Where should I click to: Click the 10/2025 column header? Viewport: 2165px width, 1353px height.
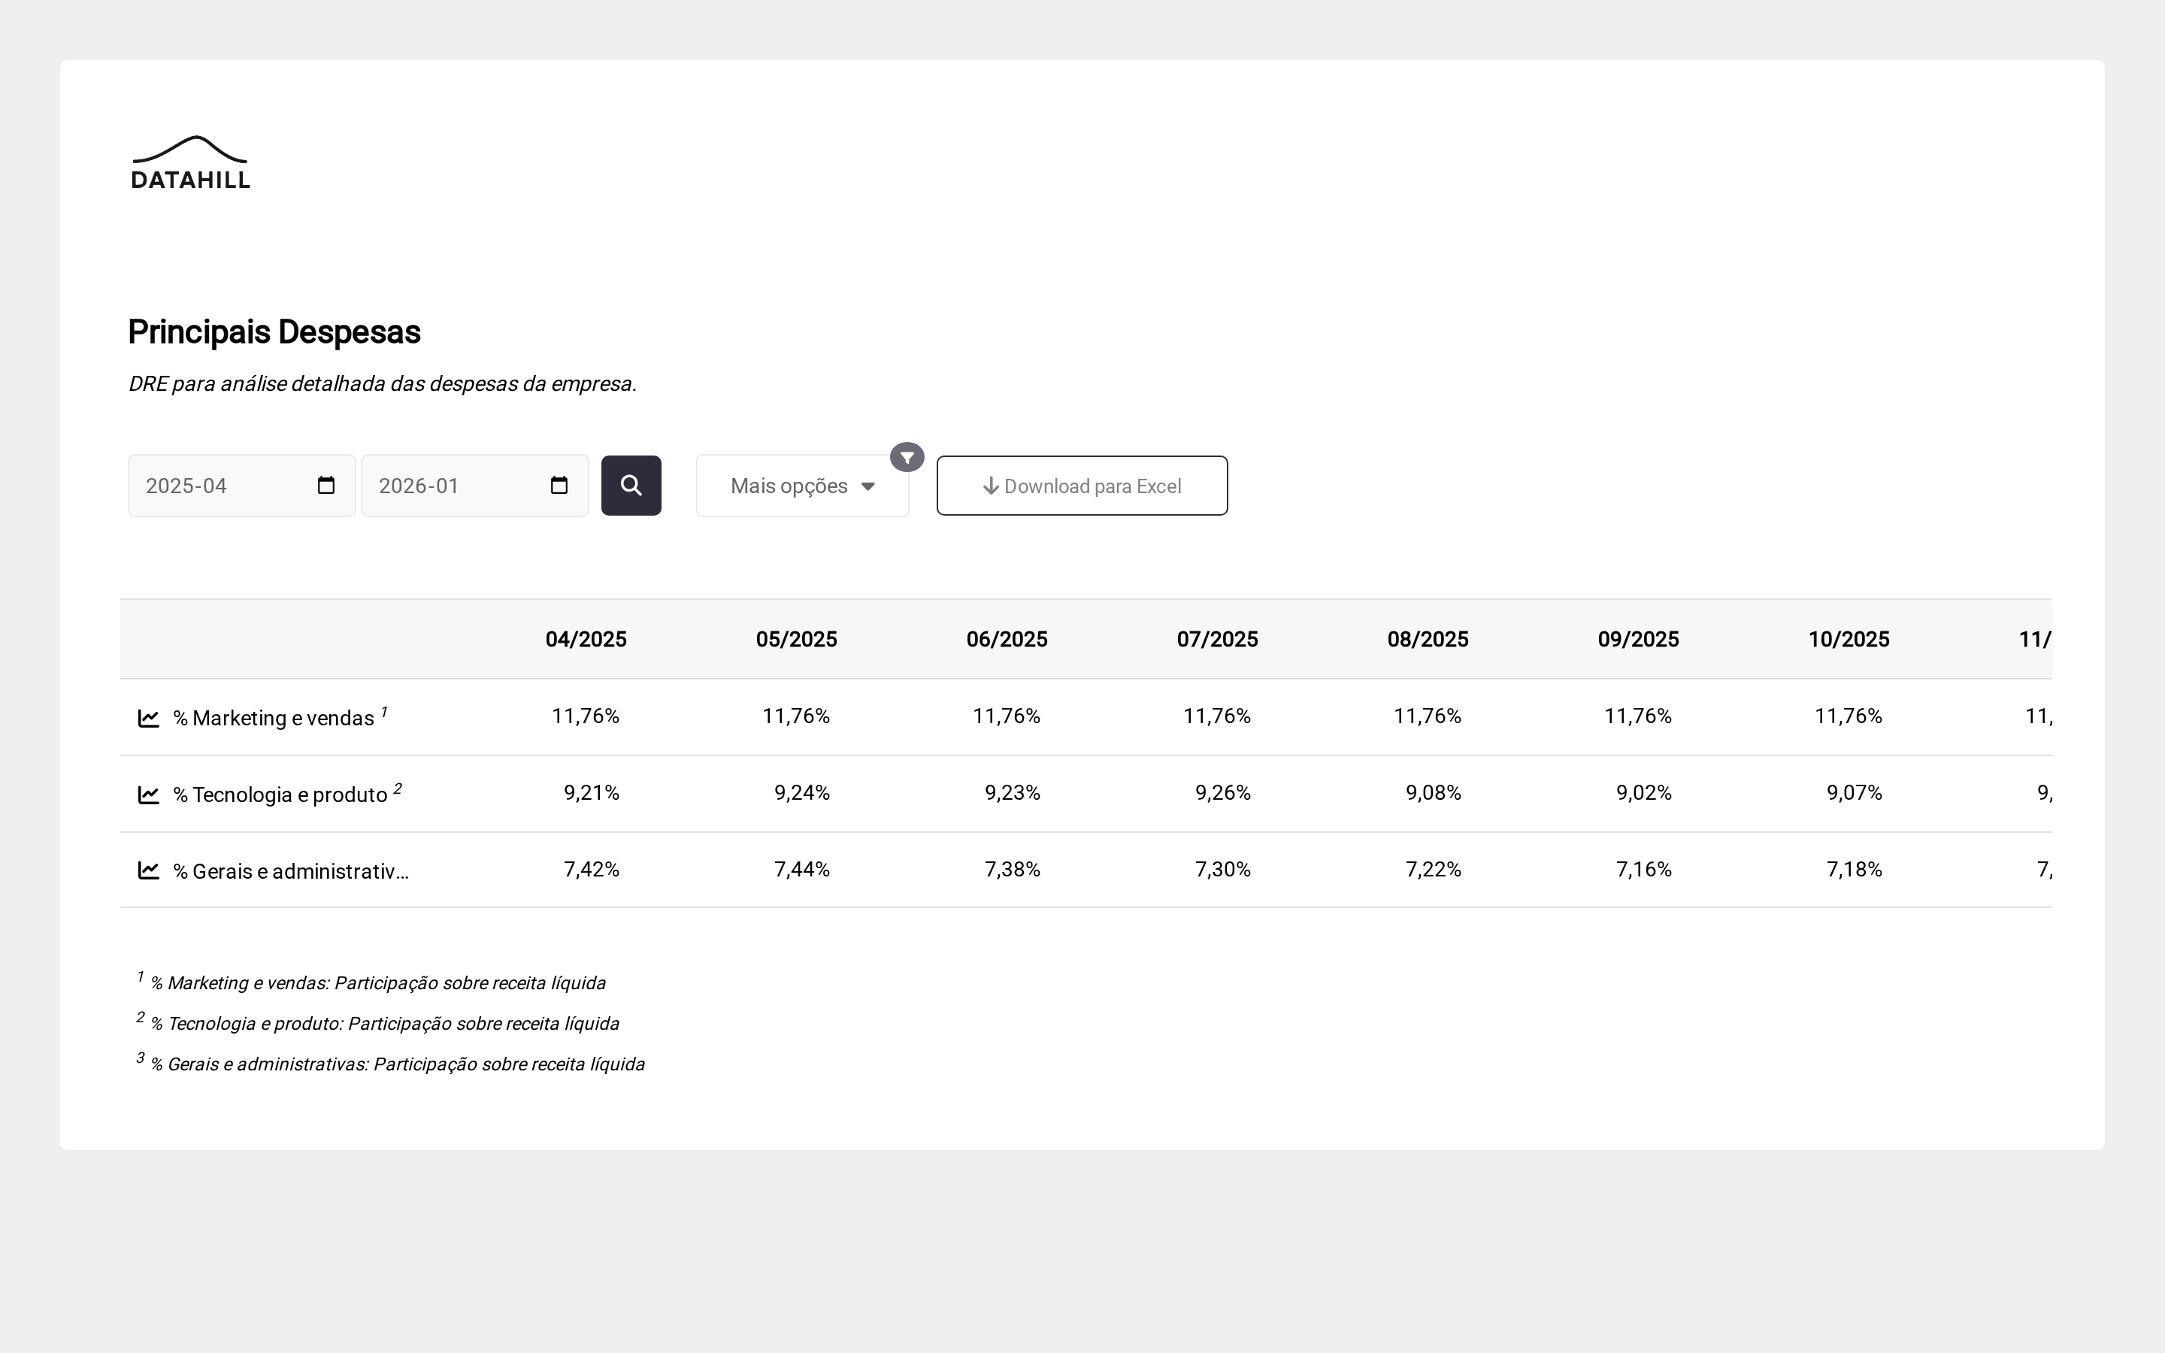(x=1849, y=640)
